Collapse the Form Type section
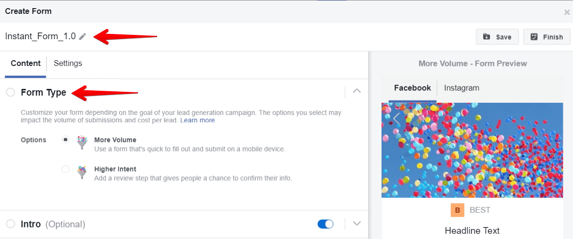 (357, 91)
